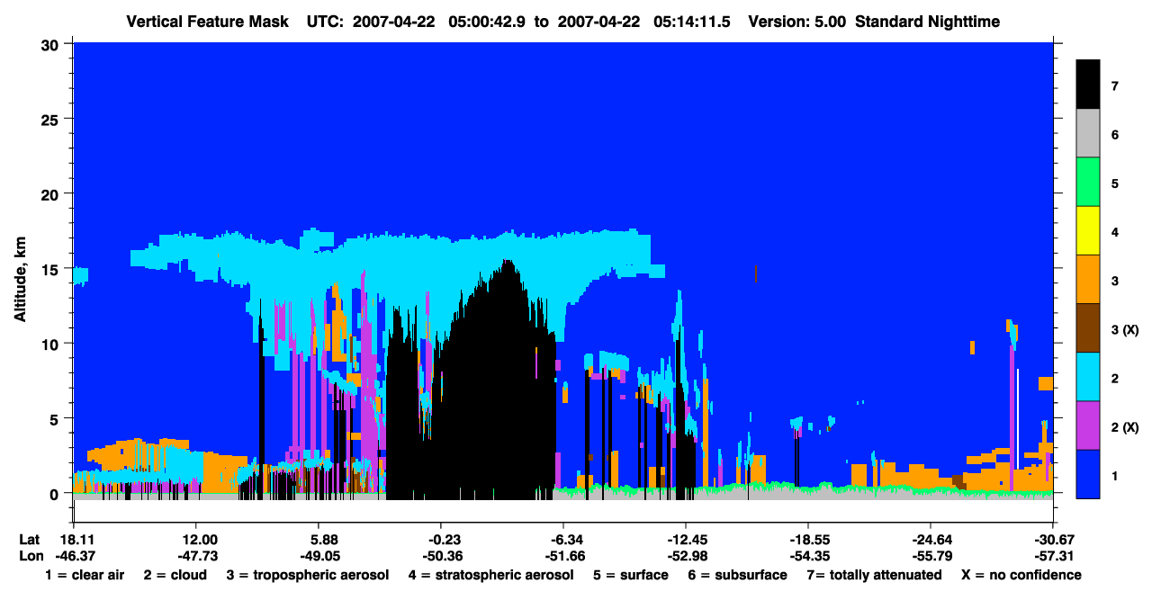
Task: Click the green surface color swatch
Action: [1088, 183]
